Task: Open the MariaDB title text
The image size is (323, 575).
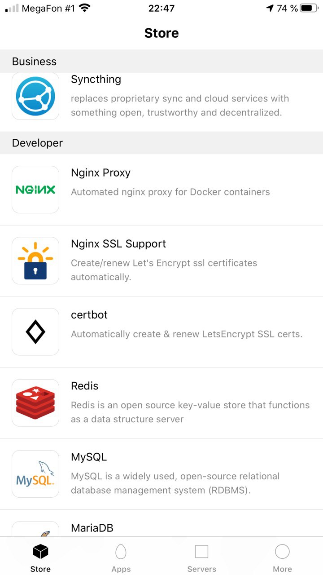Action: tap(92, 528)
